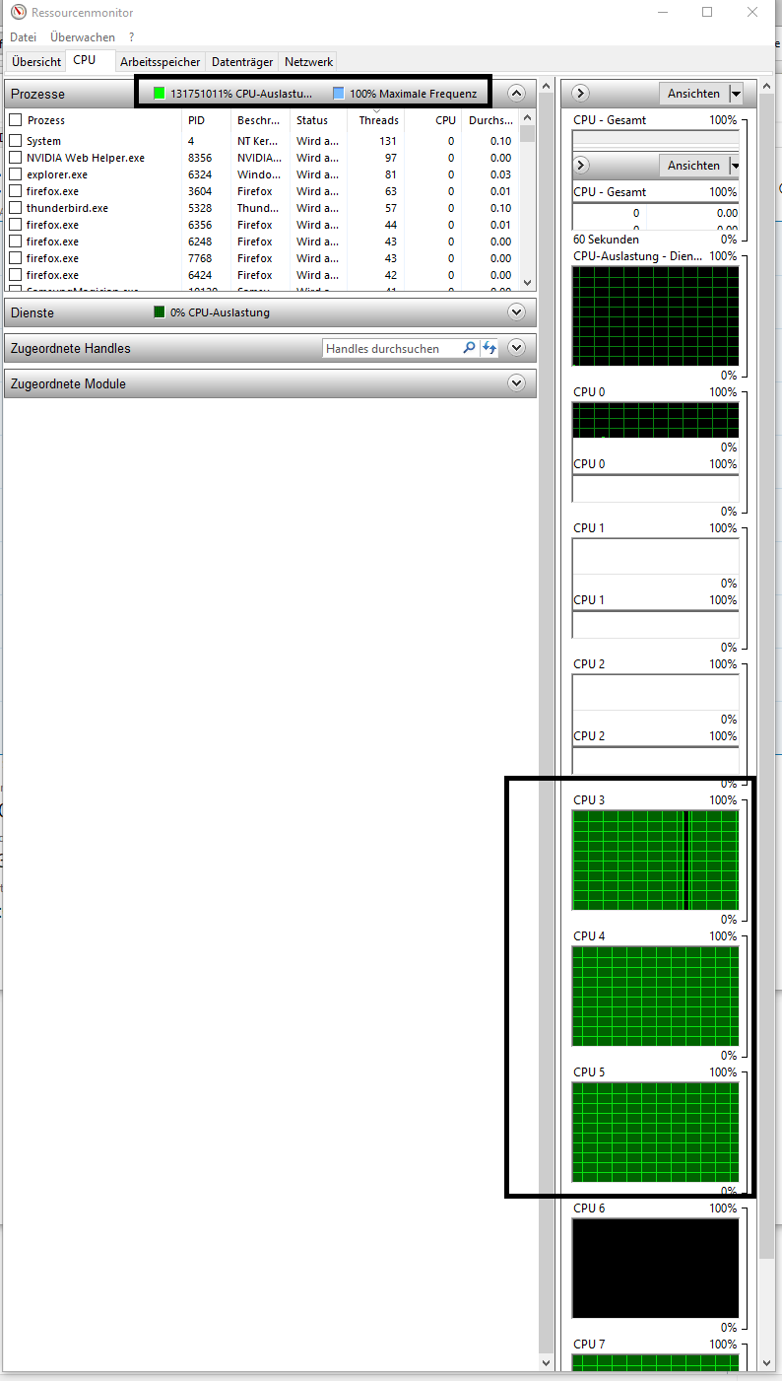Select the explorer.exe process name
This screenshot has height=1381, width=782.
click(57, 174)
